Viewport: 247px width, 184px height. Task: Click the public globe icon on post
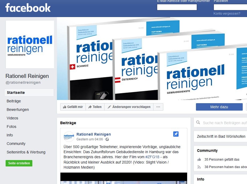coord(107,139)
